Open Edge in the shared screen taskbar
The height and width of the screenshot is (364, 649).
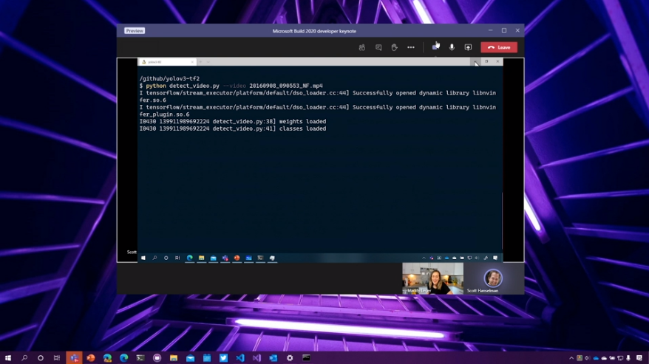[x=189, y=258]
